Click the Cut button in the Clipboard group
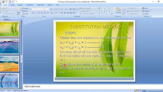The height and width of the screenshot is (92, 163). (x=5, y=8)
